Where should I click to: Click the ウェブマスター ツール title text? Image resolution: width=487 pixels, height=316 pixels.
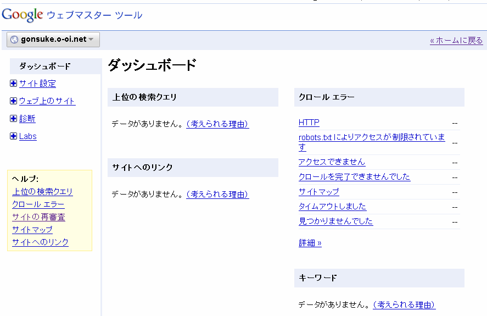coord(94,15)
